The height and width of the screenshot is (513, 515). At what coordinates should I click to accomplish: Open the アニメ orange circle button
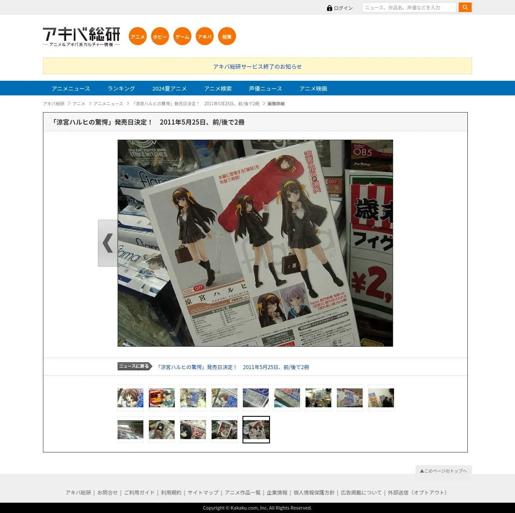138,36
